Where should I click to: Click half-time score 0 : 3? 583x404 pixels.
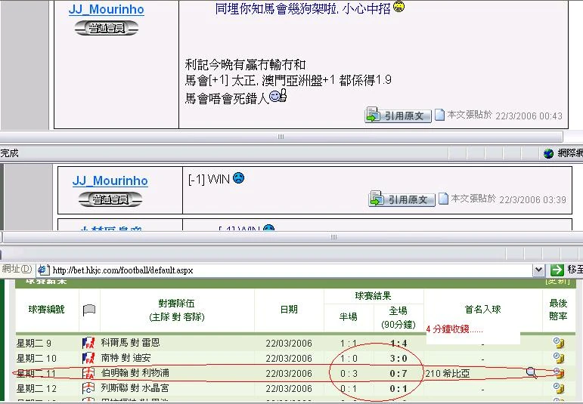[349, 374]
